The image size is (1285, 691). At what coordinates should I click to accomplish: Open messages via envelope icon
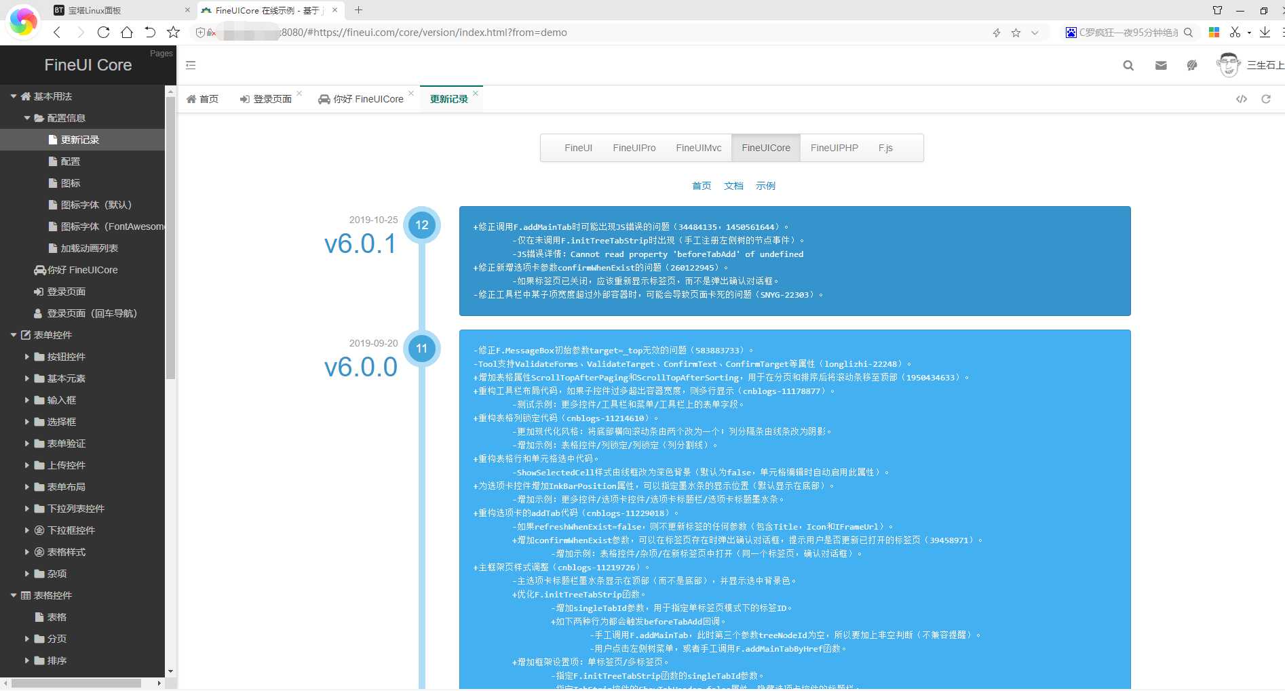click(1161, 65)
